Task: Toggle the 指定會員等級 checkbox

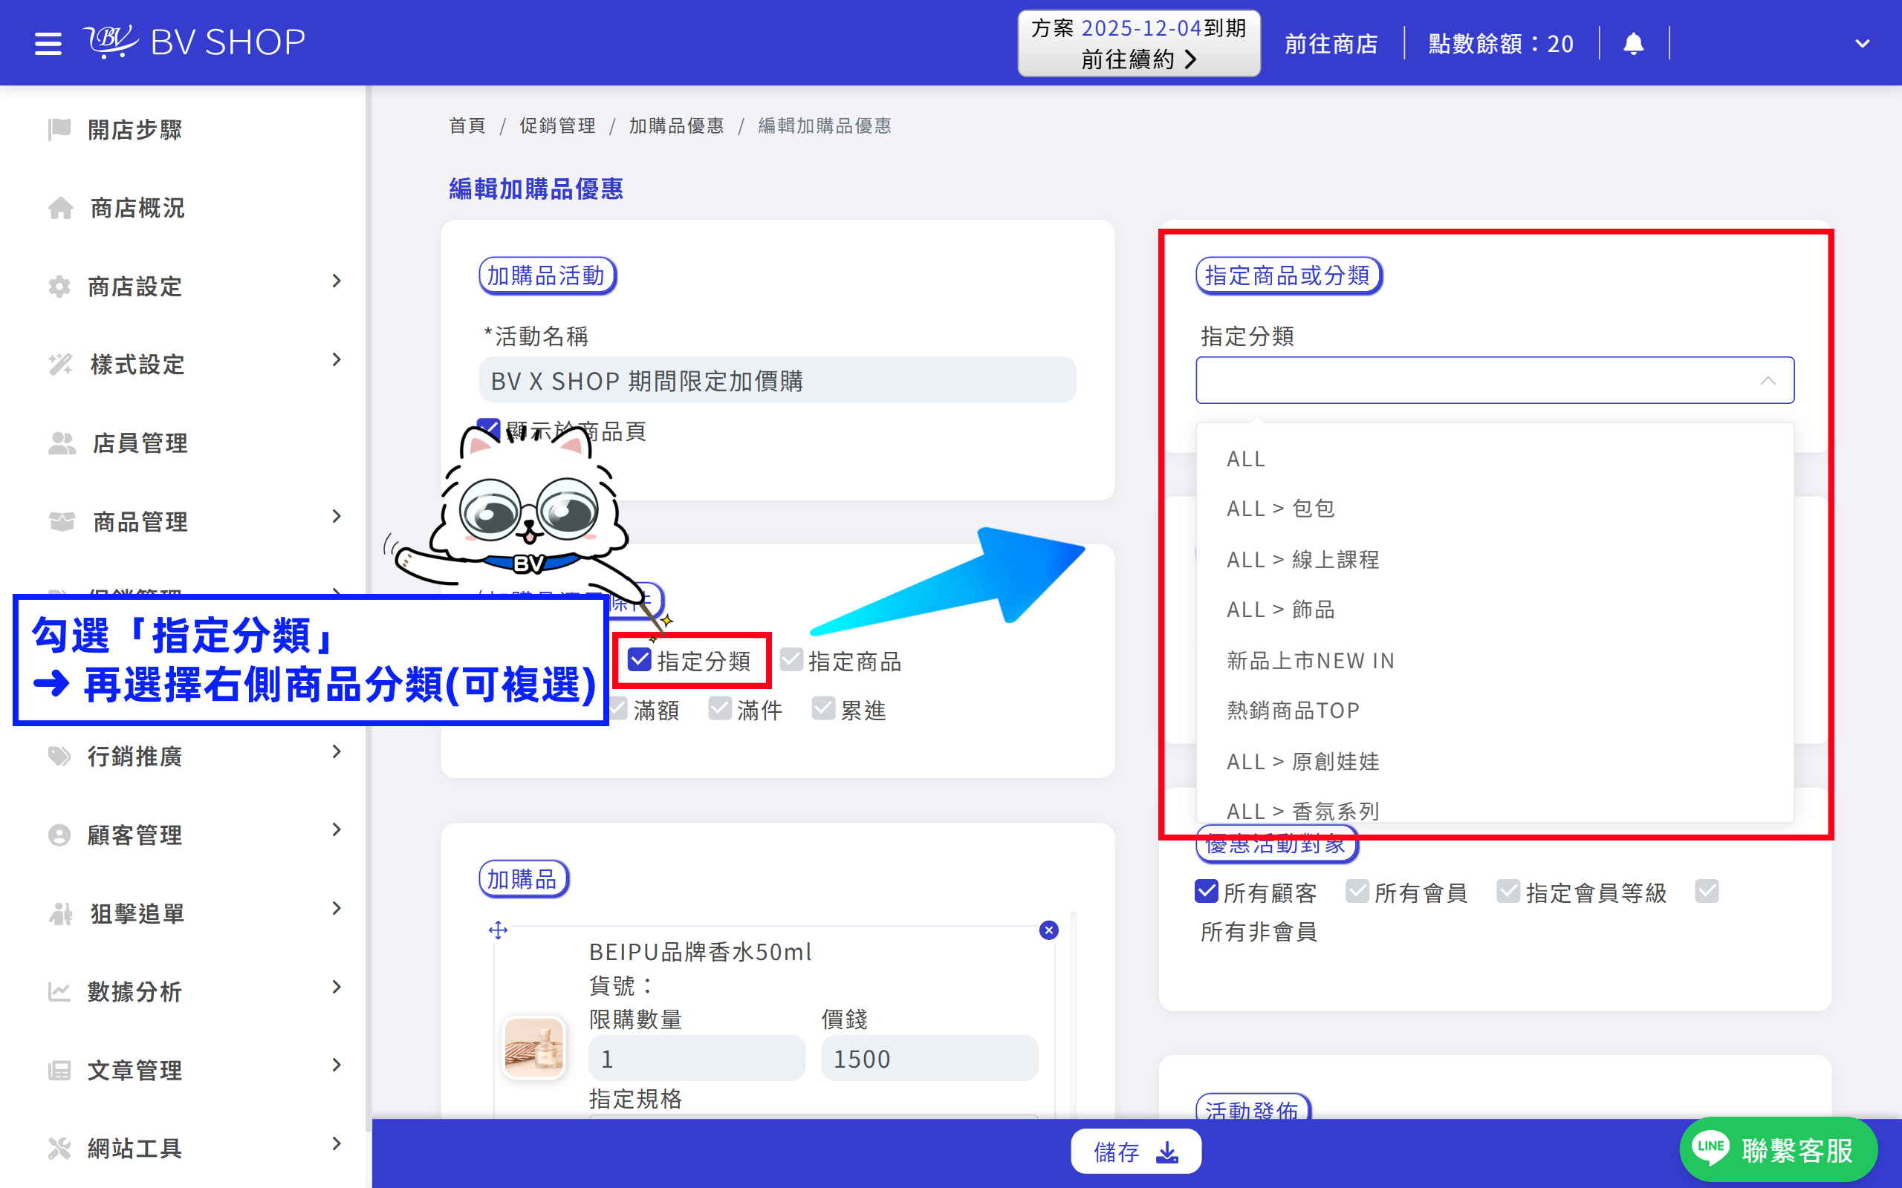Action: (1508, 892)
